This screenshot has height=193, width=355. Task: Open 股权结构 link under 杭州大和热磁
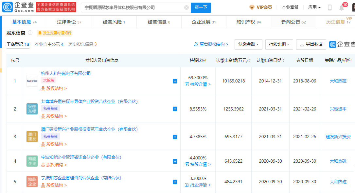[54, 88]
